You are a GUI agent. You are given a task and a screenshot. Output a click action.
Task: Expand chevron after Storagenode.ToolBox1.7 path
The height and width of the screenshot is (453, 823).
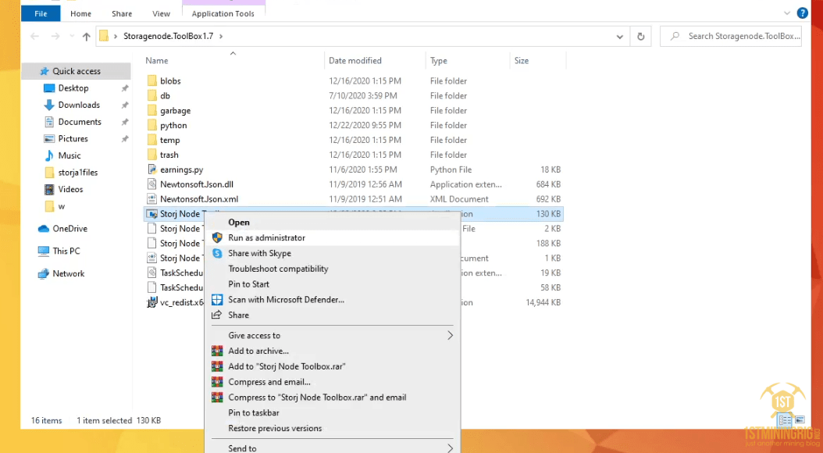pyautogui.click(x=221, y=36)
